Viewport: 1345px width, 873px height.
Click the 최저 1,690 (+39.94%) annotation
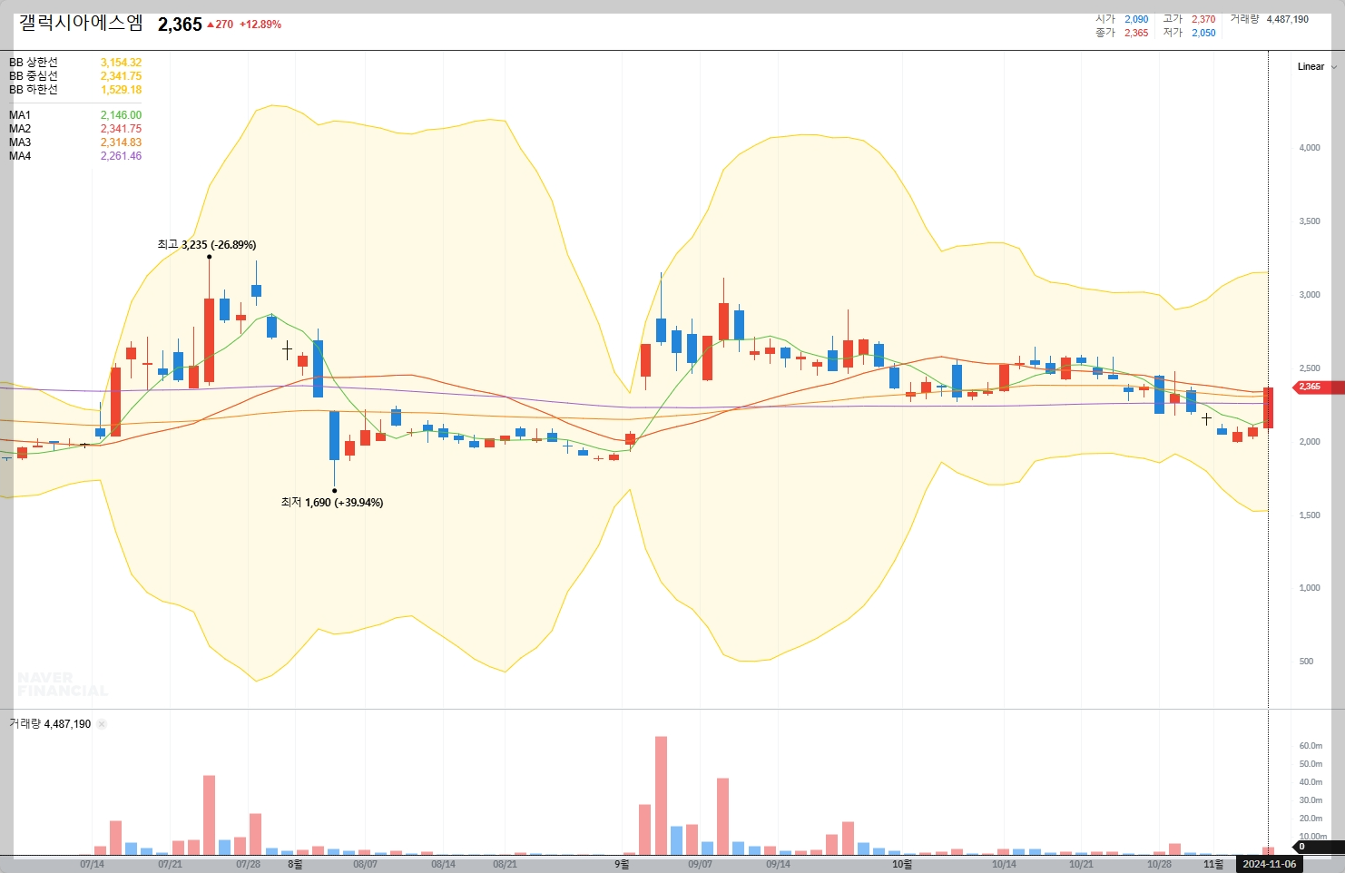[332, 503]
